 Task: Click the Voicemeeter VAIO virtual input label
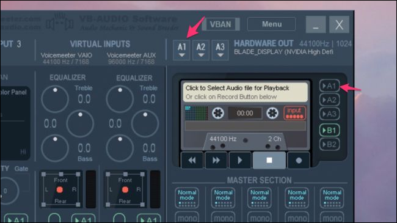(67, 55)
